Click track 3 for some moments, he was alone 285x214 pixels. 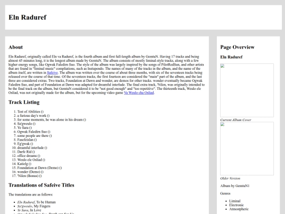coord(52,119)
